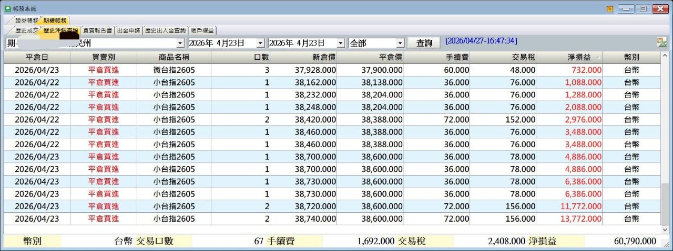Expand the 全部 filter dropdown
Screen dimensions: 673x251
pos(400,43)
